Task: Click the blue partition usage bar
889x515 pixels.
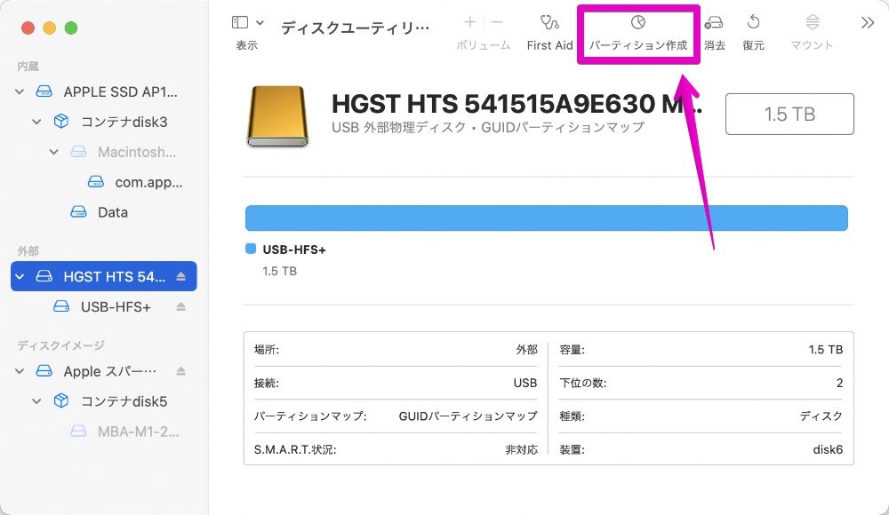Action: [547, 218]
